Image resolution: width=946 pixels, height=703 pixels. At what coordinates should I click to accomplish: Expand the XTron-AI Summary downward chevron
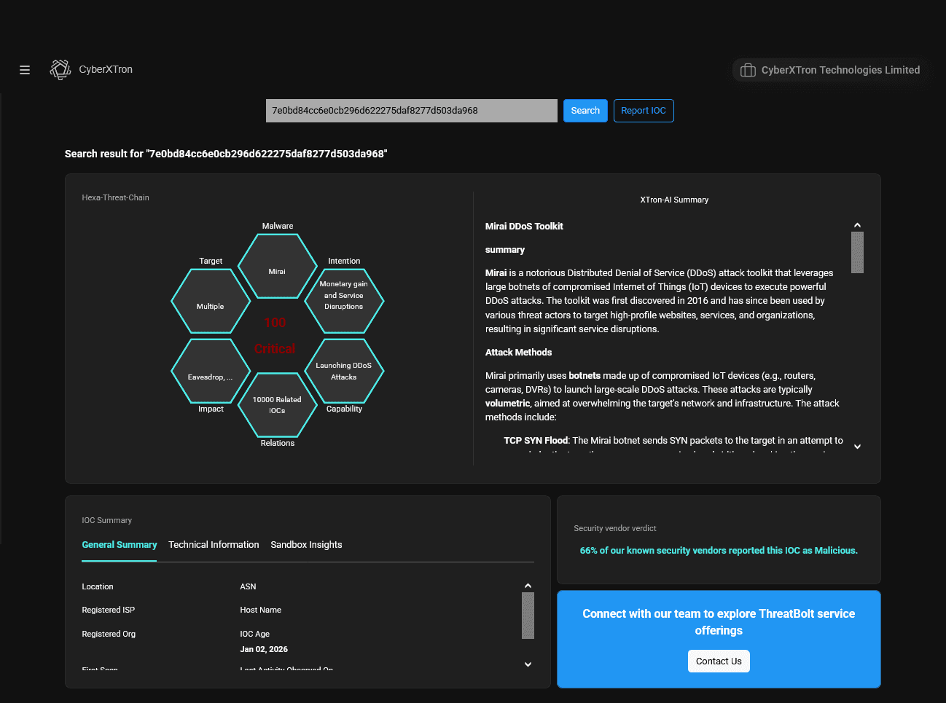[857, 446]
